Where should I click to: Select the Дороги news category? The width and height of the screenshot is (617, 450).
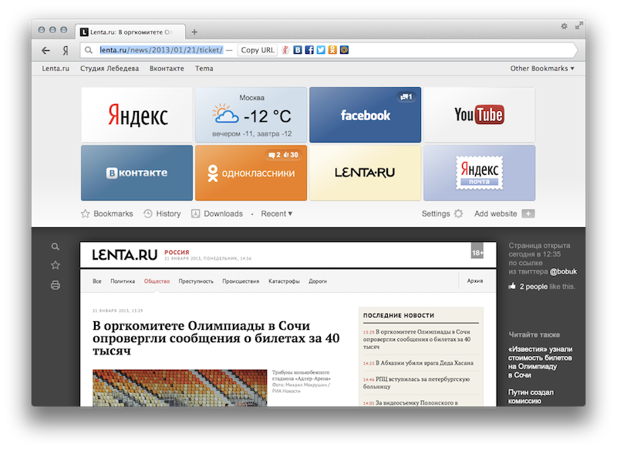click(x=318, y=281)
